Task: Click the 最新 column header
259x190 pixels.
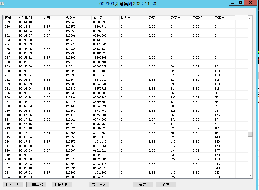Action: click(53, 18)
